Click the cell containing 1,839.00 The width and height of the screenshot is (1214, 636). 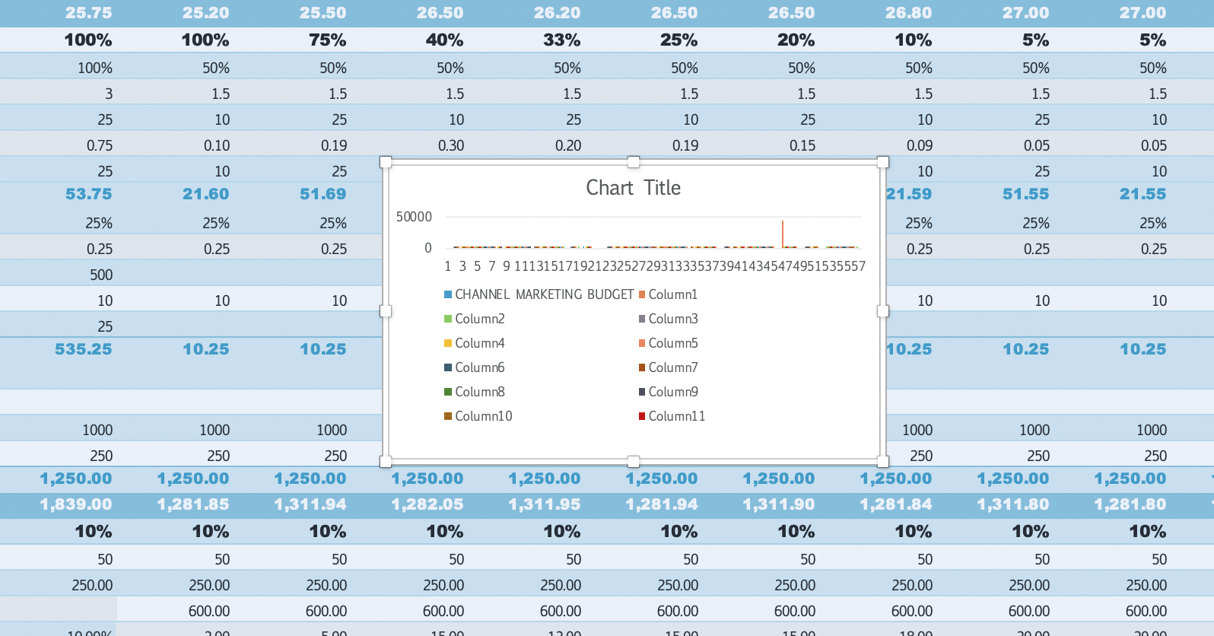click(75, 504)
